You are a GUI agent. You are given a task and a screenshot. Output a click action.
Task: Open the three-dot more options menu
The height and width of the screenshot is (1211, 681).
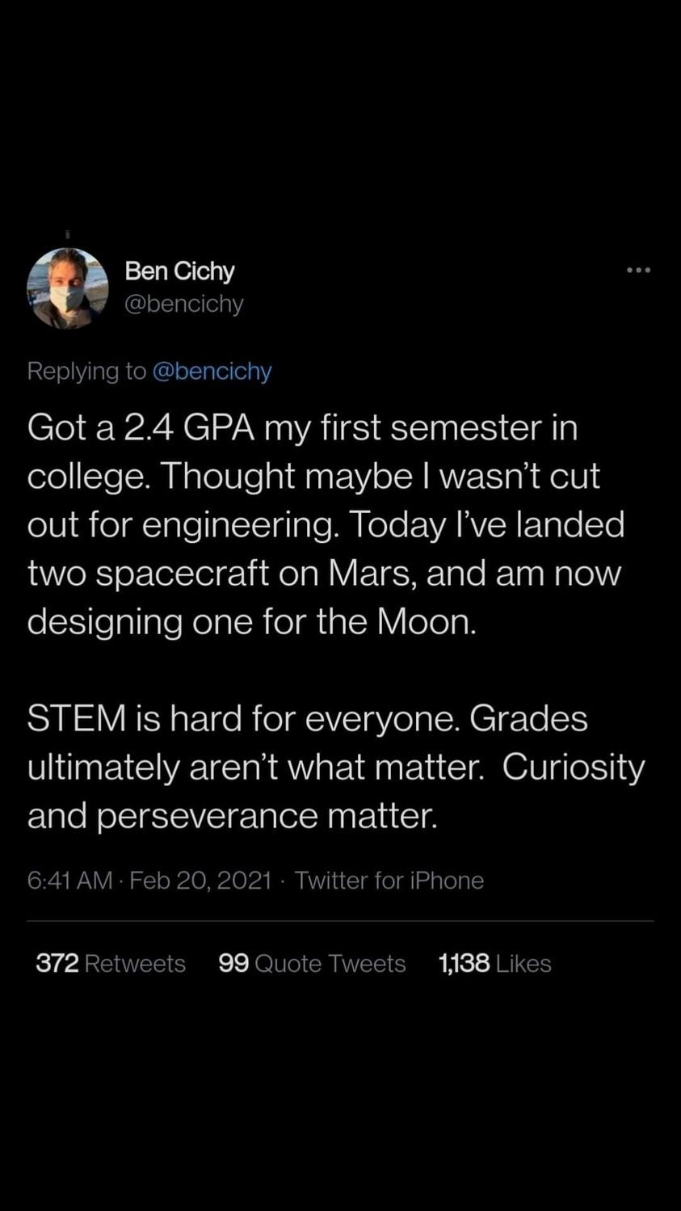click(638, 270)
